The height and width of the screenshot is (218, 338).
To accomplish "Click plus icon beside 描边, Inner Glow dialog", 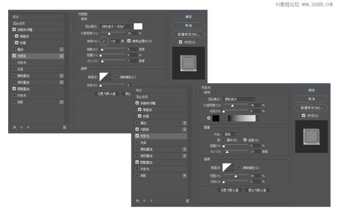I will [x=185, y=123].
